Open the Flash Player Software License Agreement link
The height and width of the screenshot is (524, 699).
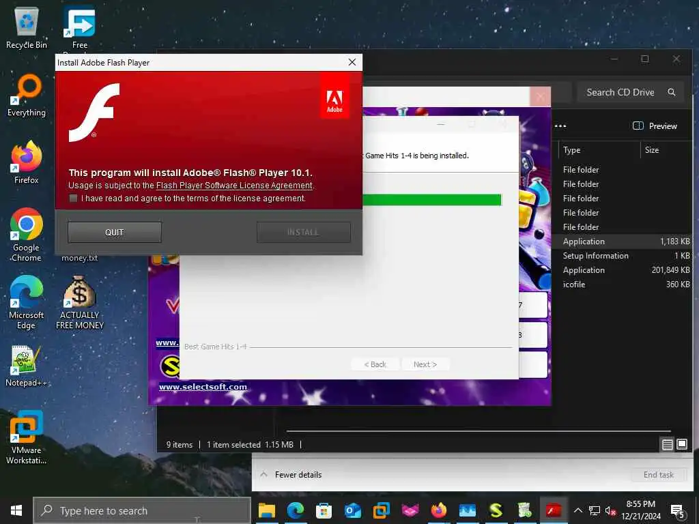[234, 186]
